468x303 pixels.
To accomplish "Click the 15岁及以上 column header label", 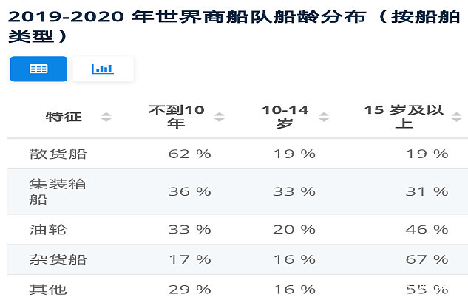I will [404, 117].
